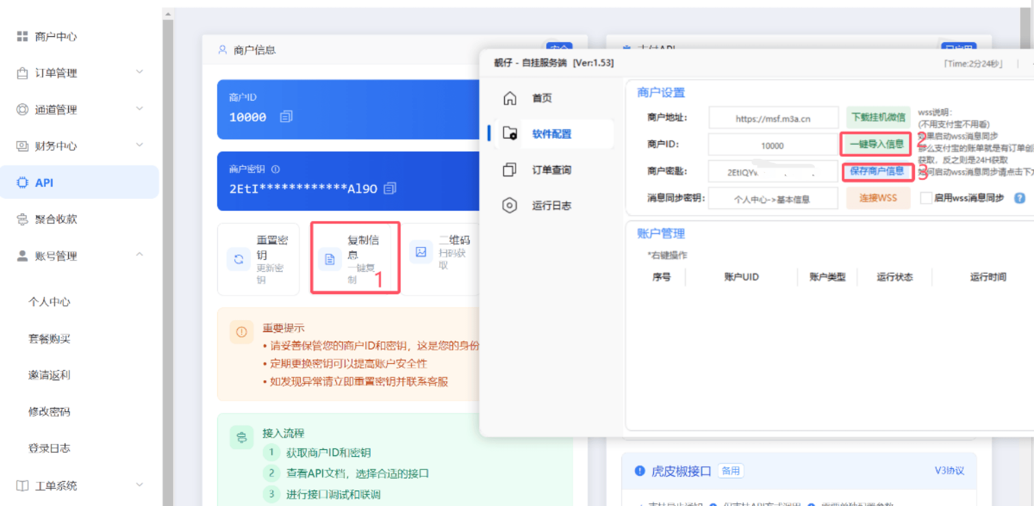Click the 二维码 image icon
Viewport: 1034px width, 506px height.
(x=421, y=252)
